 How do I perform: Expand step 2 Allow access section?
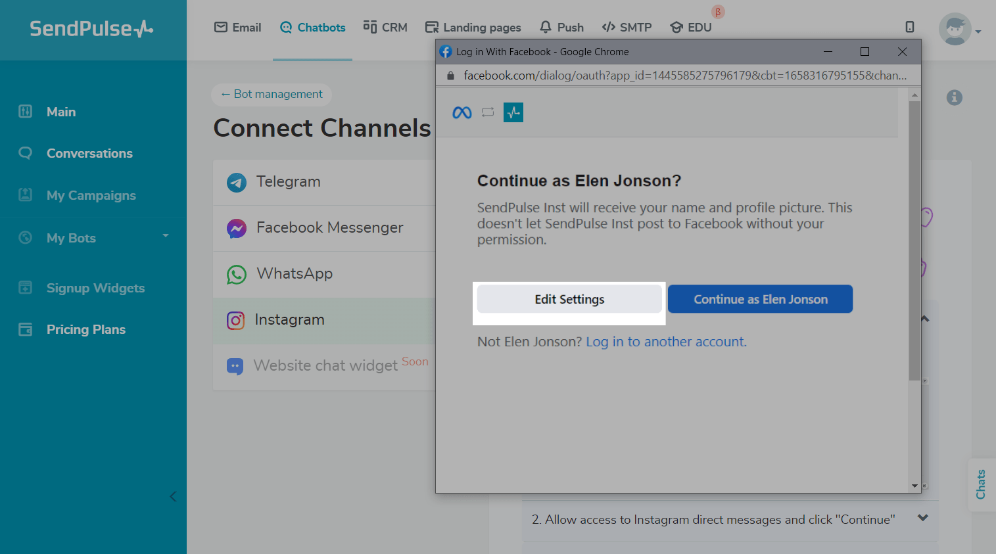point(922,518)
